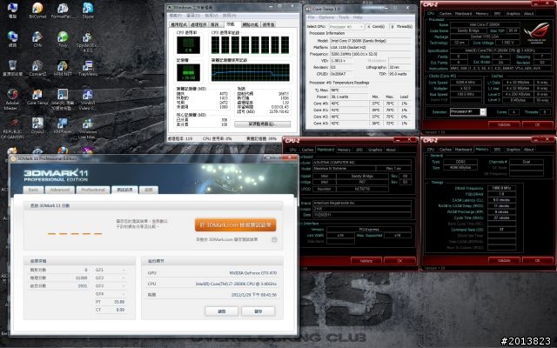Open the BitComet desktop shortcut

(37, 10)
